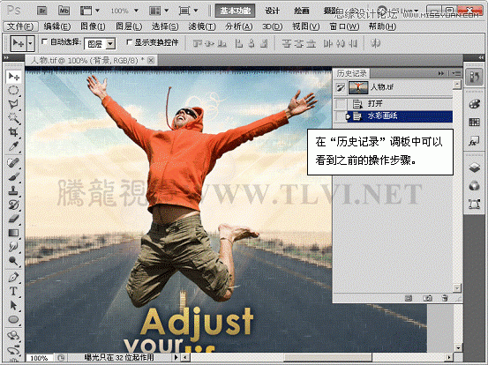Switch to the 历史记录 panel tab
488x365 pixels.
coord(352,73)
